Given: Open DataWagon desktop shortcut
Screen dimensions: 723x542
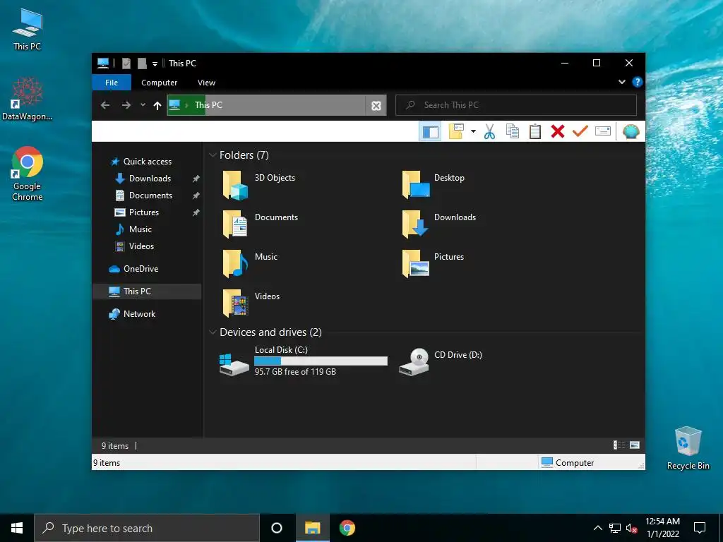Looking at the screenshot, I should click(x=28, y=99).
